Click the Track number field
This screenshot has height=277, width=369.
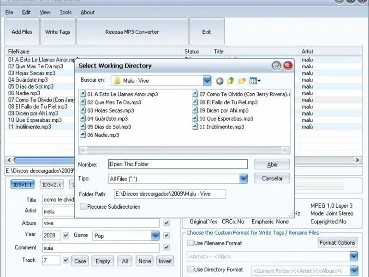[x=51, y=260]
